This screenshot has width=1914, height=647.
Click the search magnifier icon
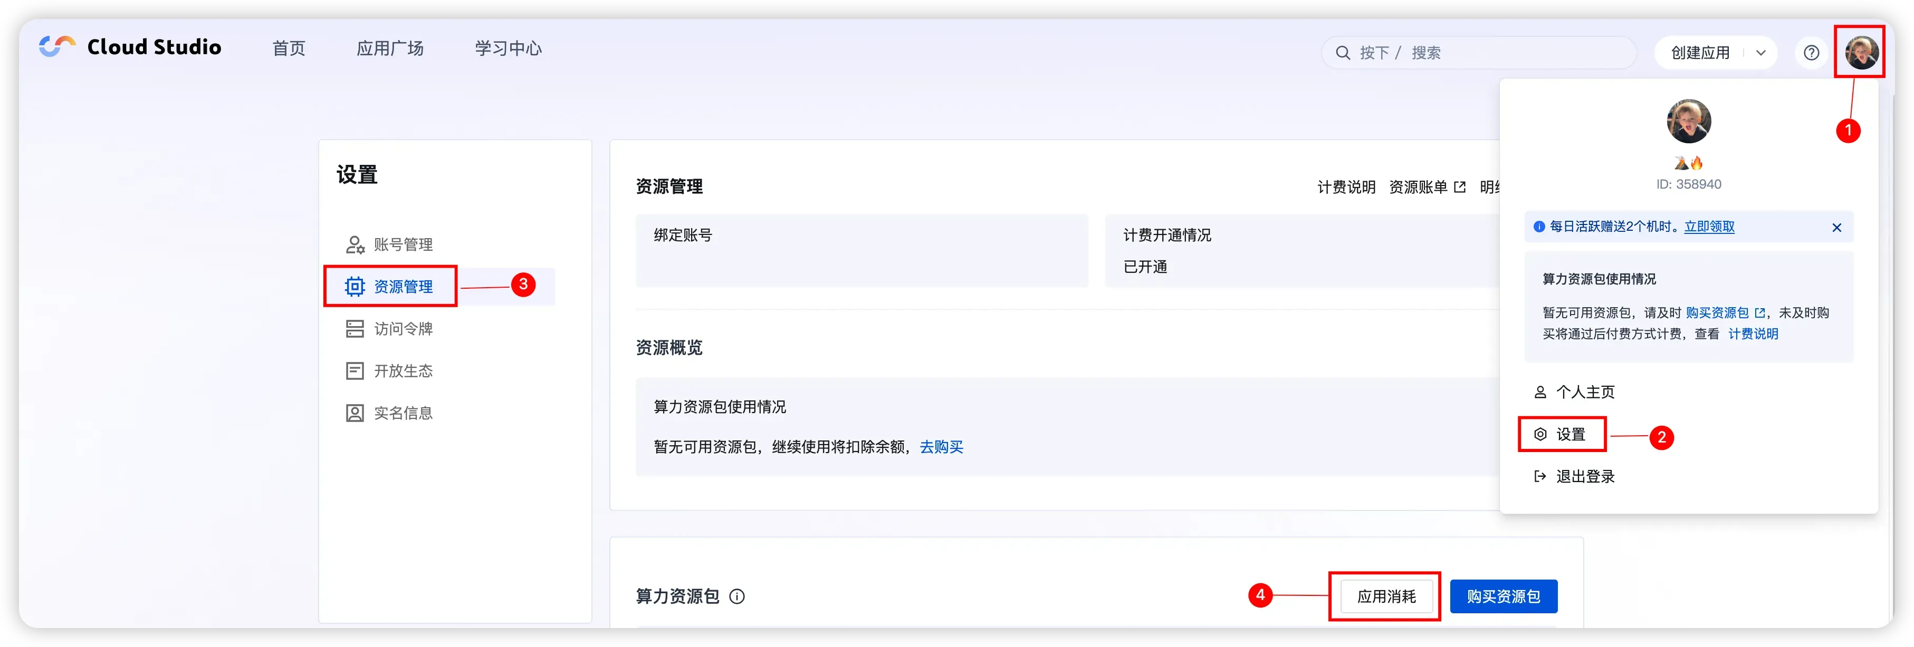(x=1343, y=53)
